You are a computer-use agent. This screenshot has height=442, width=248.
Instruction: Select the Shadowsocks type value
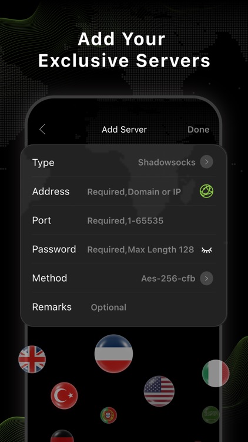point(167,163)
